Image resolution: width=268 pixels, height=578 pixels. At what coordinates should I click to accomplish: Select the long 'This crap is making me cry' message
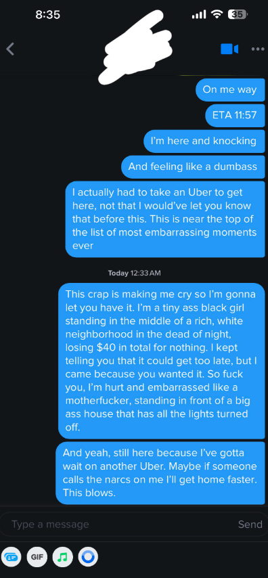click(x=162, y=361)
